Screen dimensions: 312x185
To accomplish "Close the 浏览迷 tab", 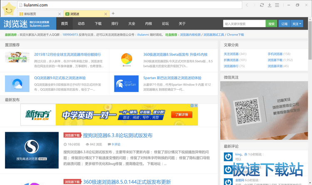I will tap(106, 14).
